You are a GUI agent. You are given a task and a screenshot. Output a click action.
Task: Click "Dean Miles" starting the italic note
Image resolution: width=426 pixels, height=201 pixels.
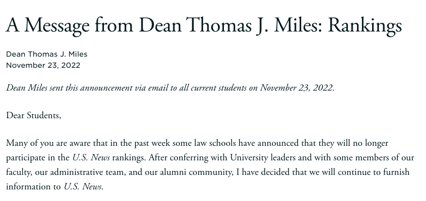click(27, 88)
